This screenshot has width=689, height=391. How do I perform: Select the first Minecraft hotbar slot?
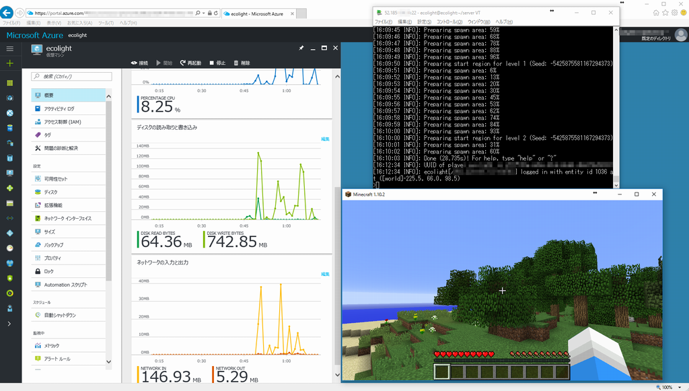click(441, 371)
